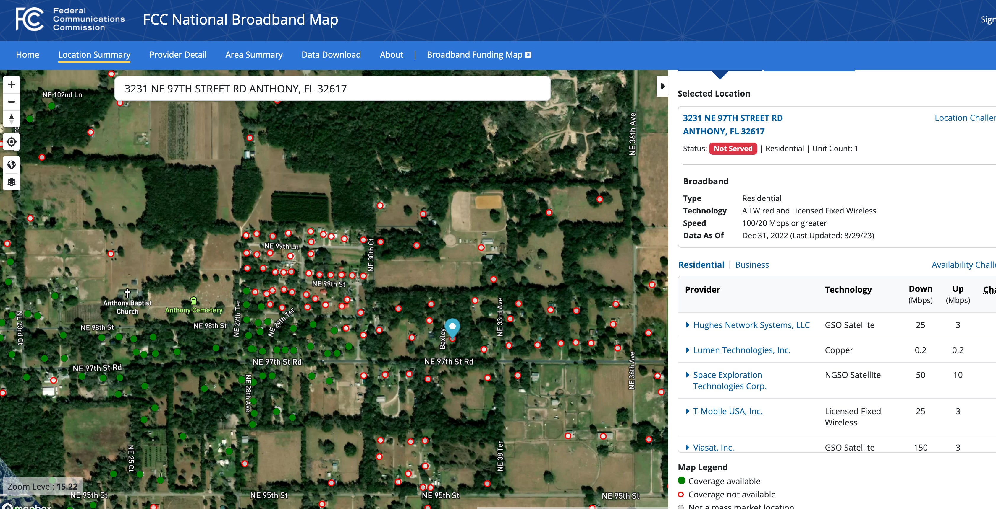Click the NE 99th Ln street label
Image resolution: width=996 pixels, height=509 pixels.
click(x=282, y=246)
